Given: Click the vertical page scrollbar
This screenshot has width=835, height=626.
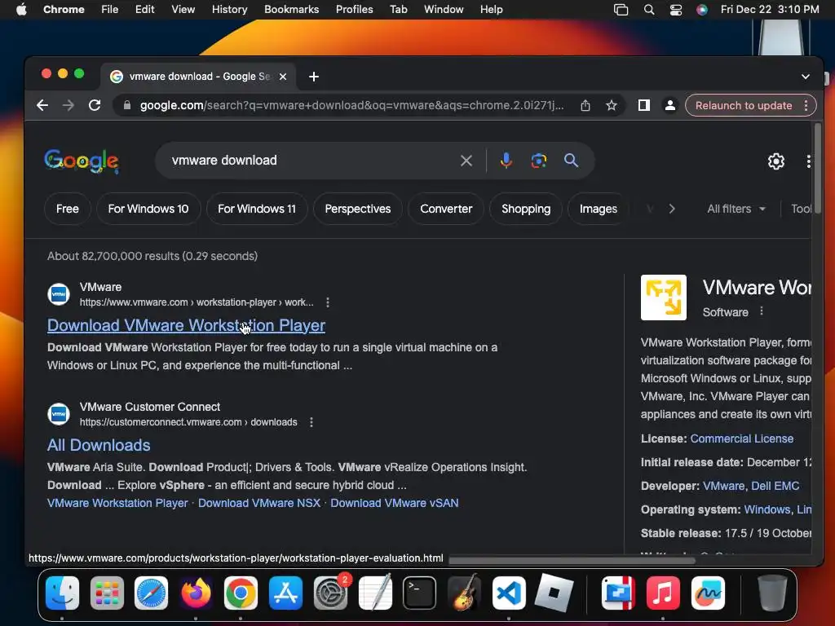Looking at the screenshot, I should [817, 168].
